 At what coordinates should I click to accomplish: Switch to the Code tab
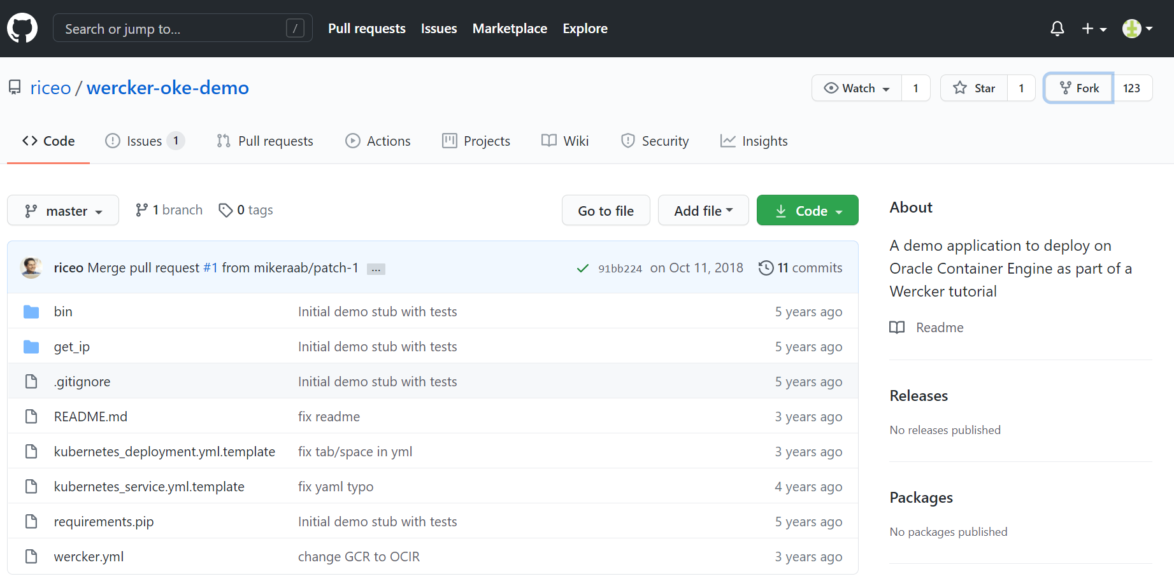pyautogui.click(x=48, y=141)
